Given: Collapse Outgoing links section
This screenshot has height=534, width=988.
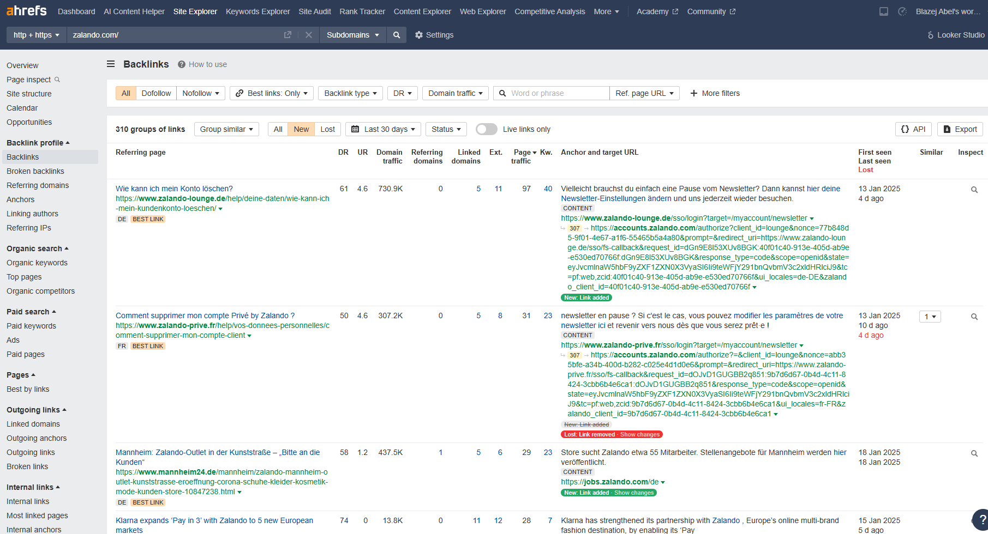Looking at the screenshot, I should click(37, 410).
